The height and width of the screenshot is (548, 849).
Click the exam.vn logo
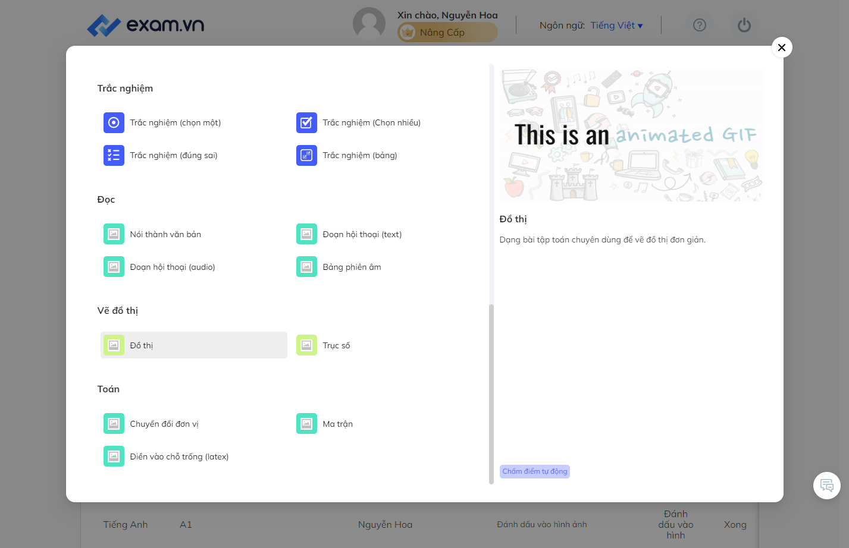pos(146,25)
